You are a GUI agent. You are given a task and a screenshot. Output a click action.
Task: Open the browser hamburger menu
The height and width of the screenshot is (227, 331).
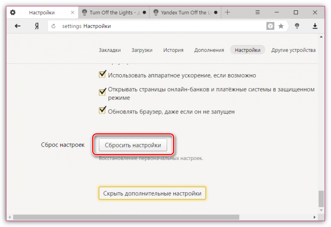[x=257, y=12]
